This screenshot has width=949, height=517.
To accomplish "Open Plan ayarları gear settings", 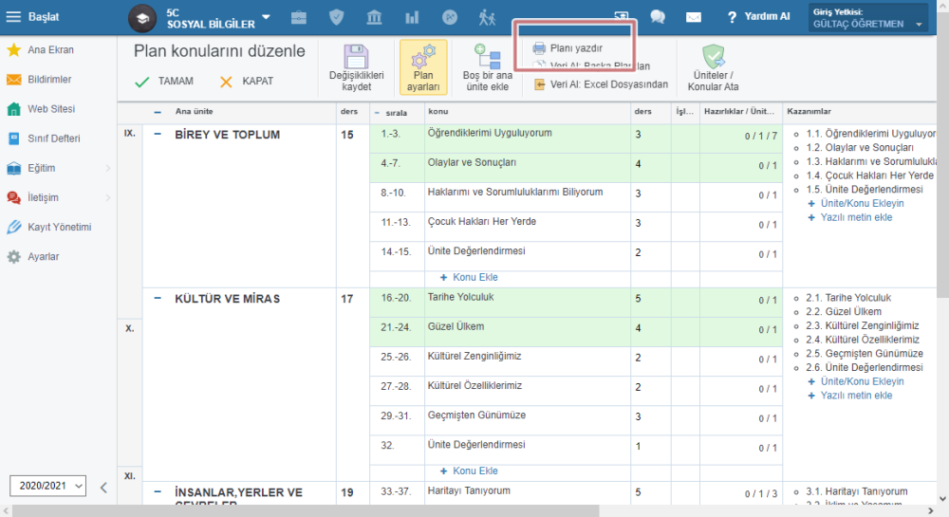I will coord(423,67).
